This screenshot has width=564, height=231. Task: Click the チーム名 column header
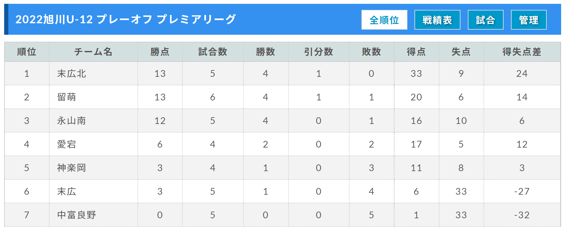tap(93, 52)
